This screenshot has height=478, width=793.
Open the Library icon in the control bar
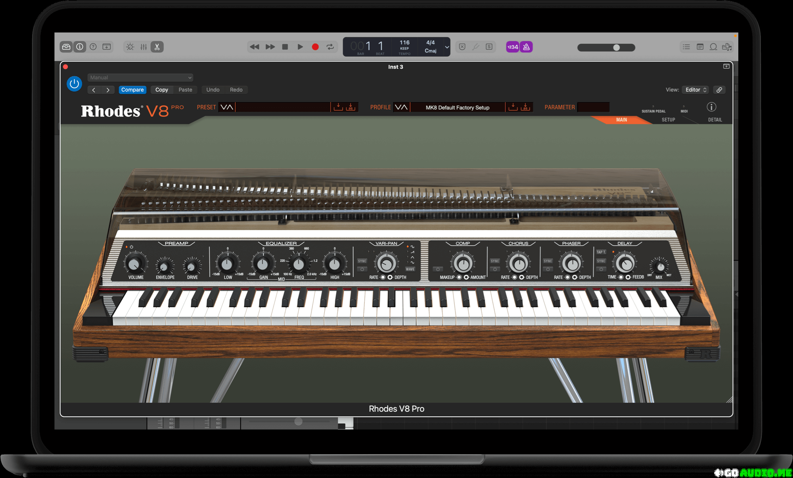(66, 47)
